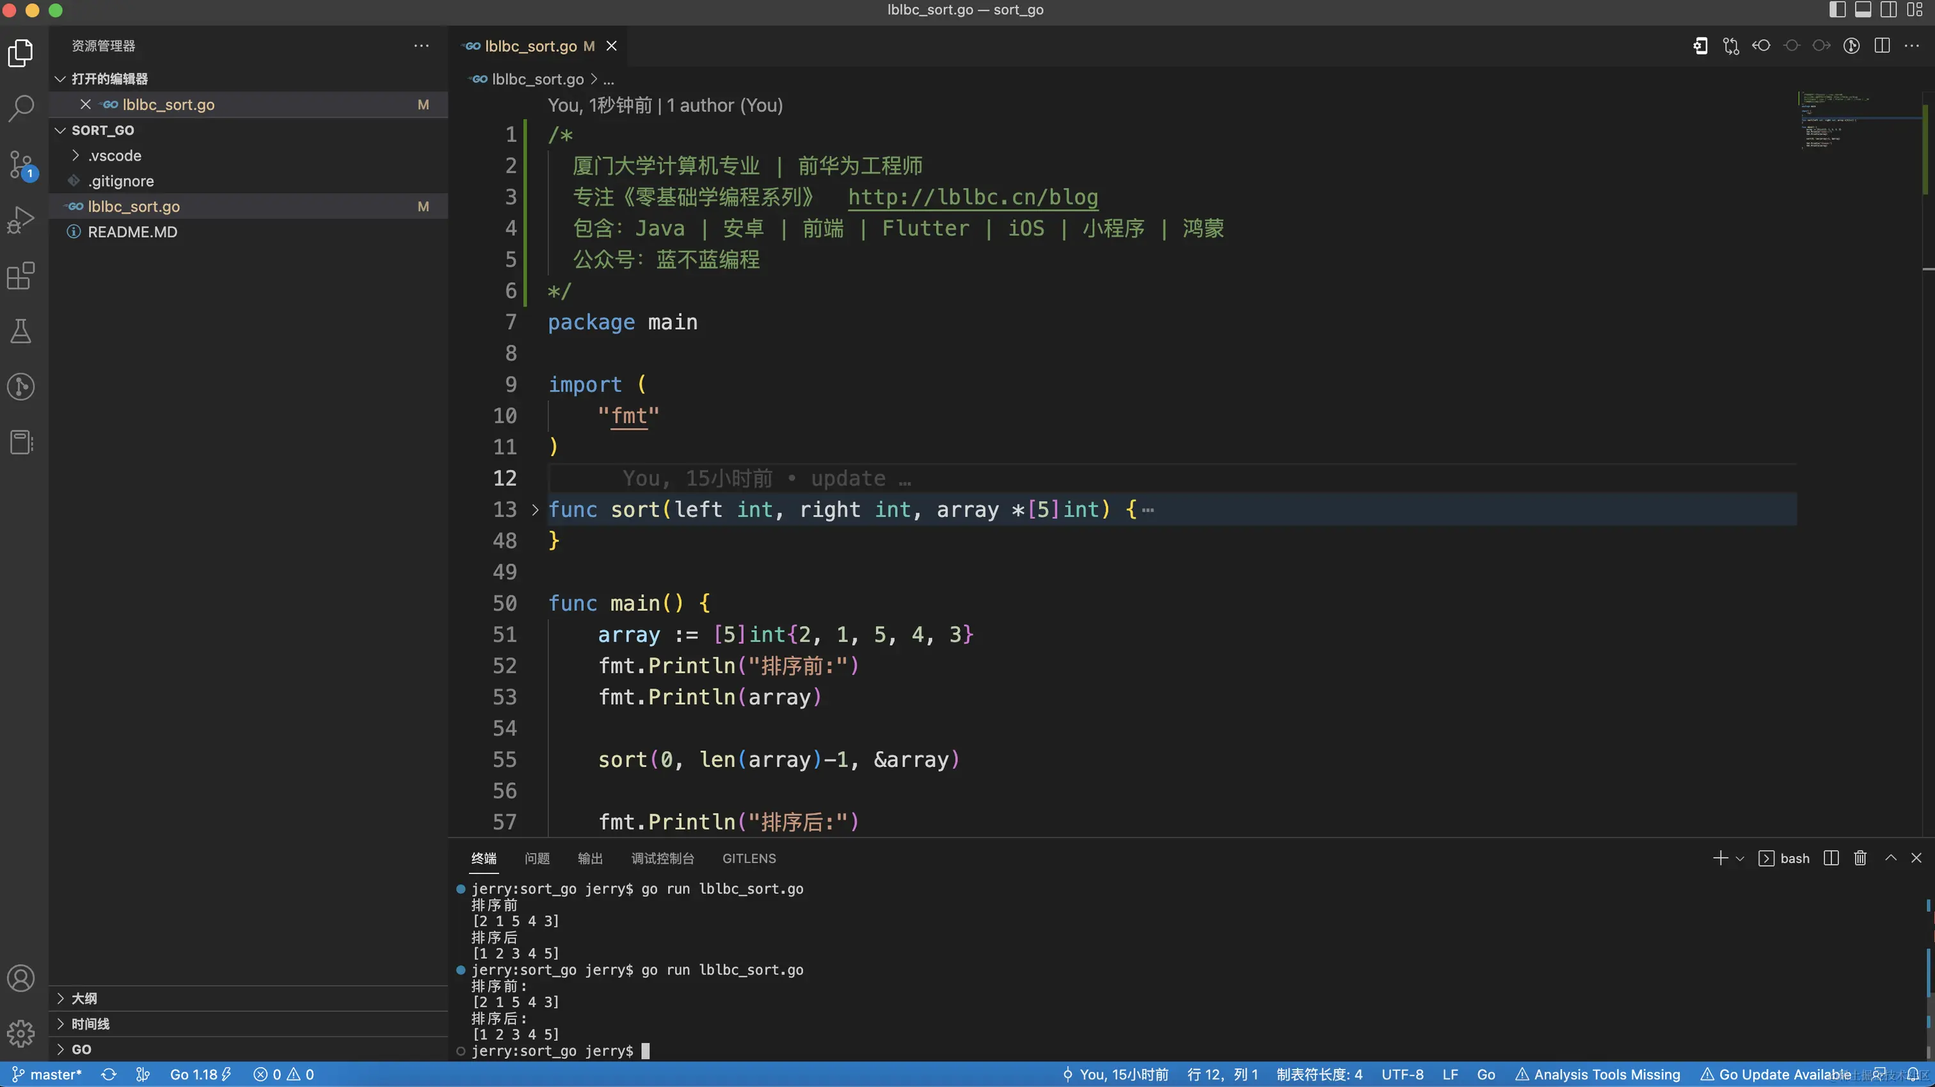Toggle secondary sidebar visibility in title bar

(1888, 10)
